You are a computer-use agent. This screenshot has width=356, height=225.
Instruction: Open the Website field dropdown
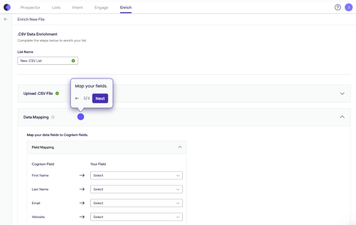click(x=136, y=217)
